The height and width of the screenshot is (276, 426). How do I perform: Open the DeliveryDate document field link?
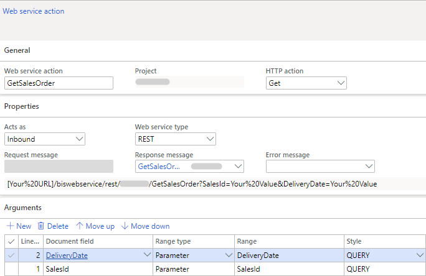point(66,255)
